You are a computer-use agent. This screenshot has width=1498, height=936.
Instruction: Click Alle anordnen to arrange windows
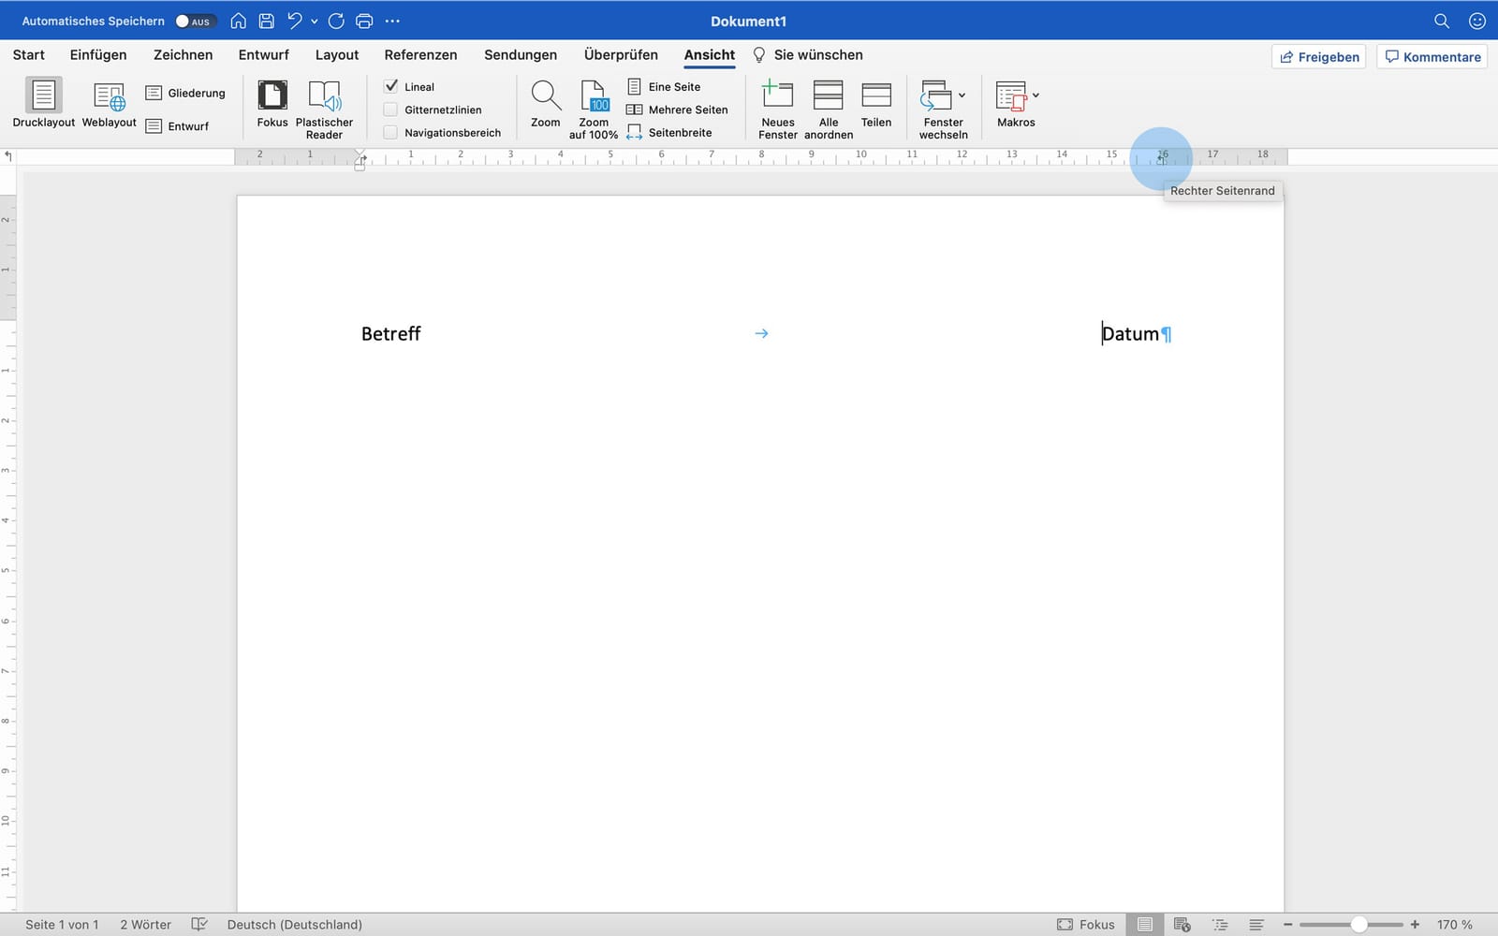pos(829,110)
